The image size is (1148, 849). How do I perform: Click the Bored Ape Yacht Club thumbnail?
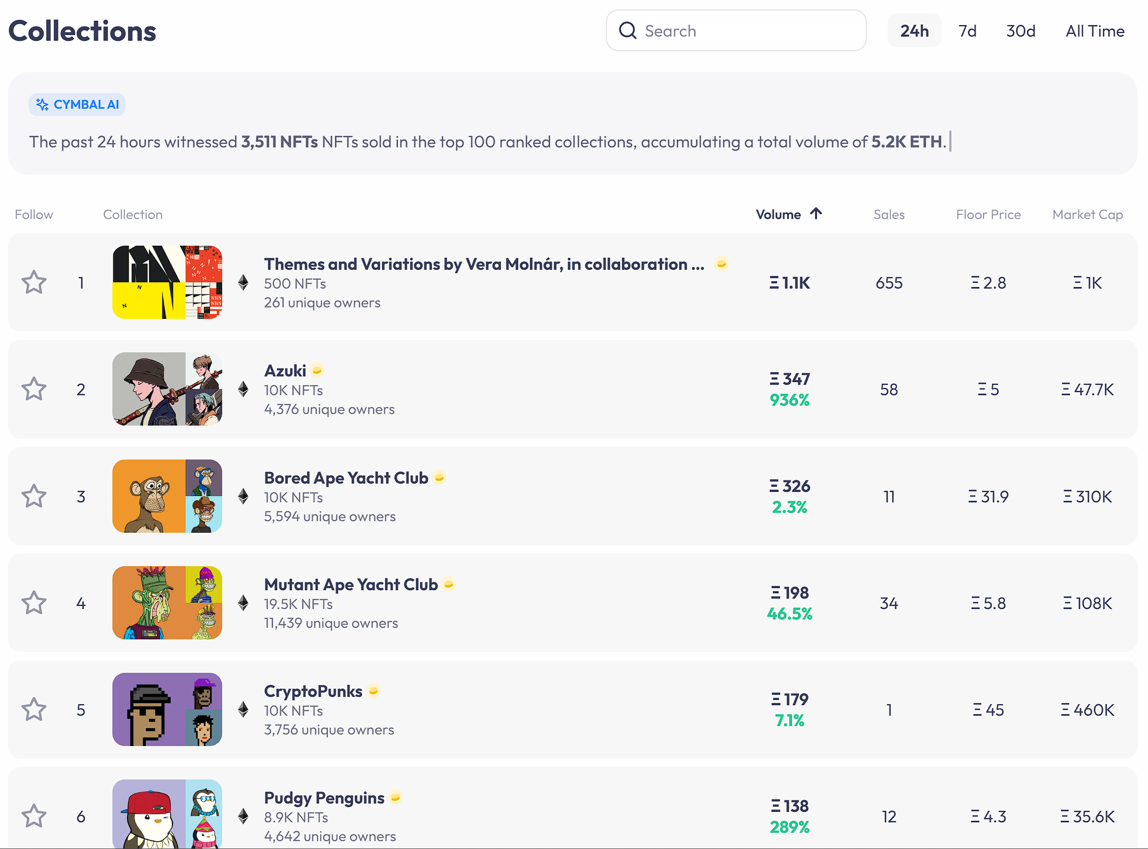click(x=167, y=496)
